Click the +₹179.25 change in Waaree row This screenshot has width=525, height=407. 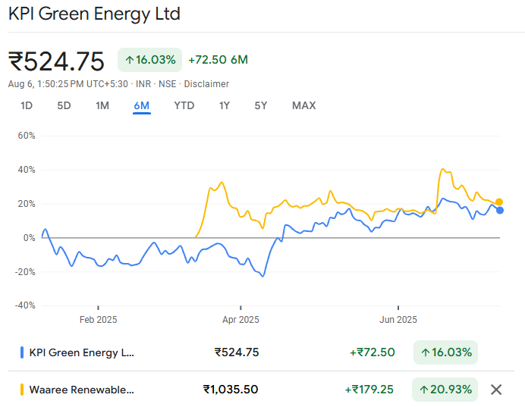point(369,390)
